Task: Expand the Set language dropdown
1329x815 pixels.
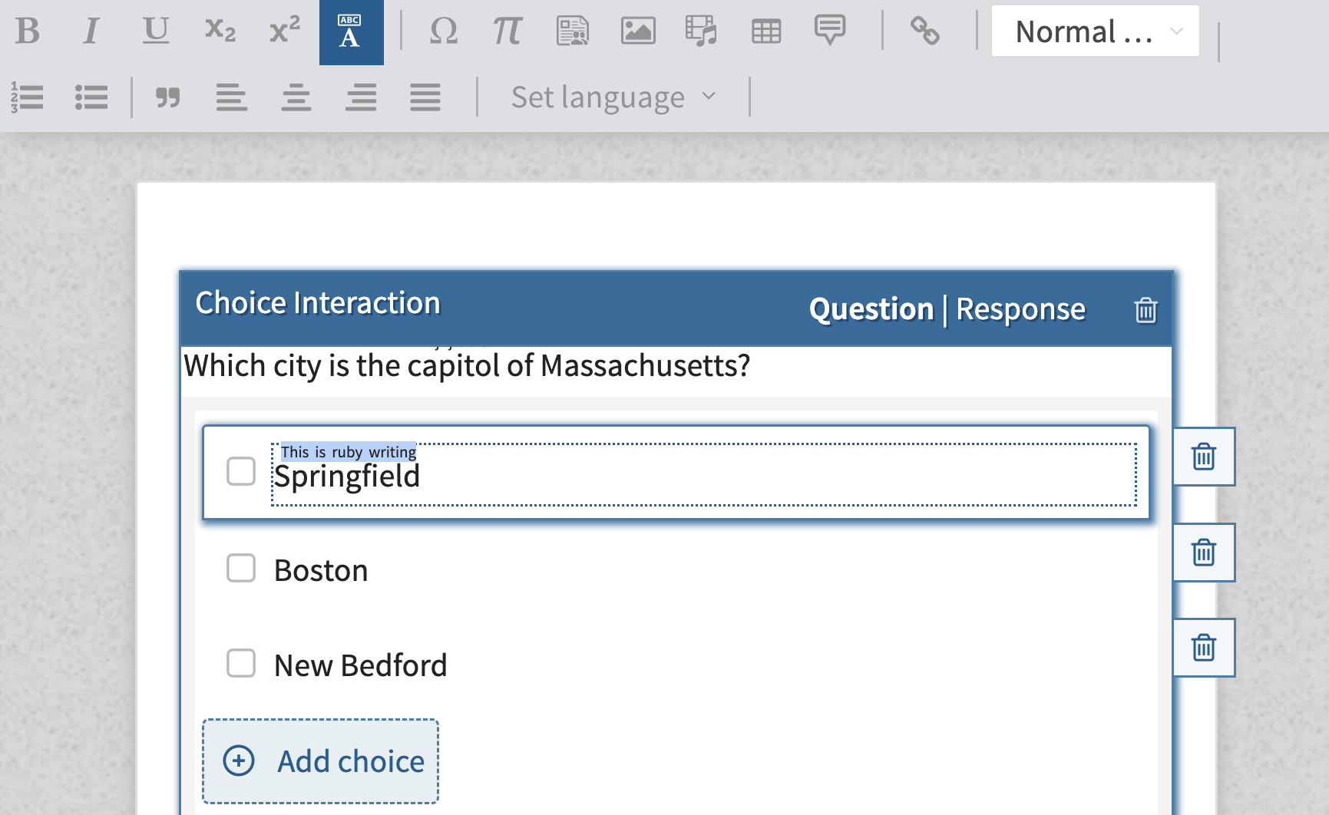Action: click(x=613, y=97)
